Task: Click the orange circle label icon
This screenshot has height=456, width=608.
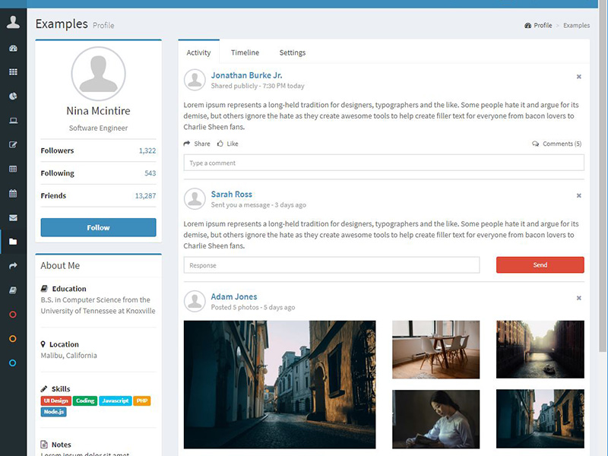Action: [13, 339]
